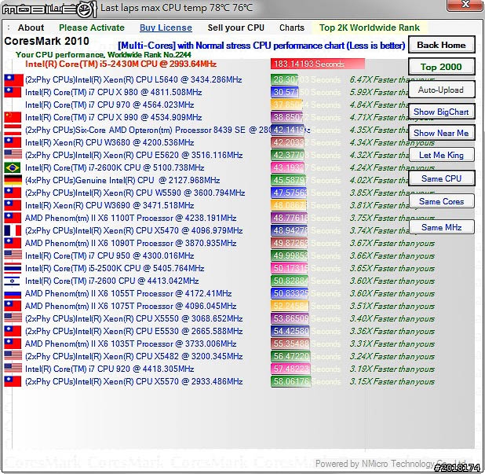Click the CoresMark 2010 title text
Screen dimensions: 485x474
click(x=47, y=41)
